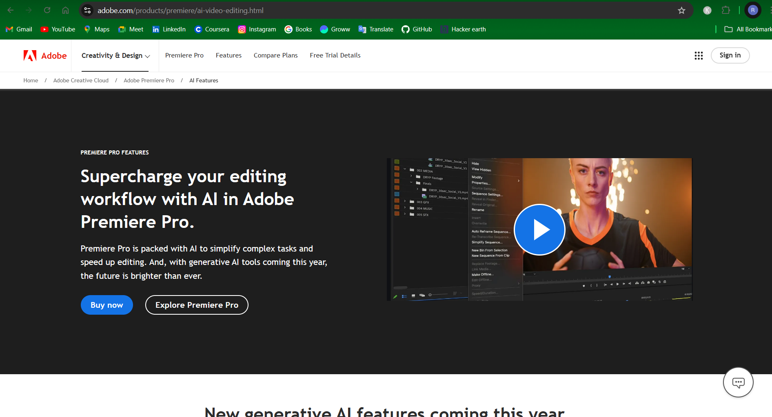Image resolution: width=772 pixels, height=417 pixels.
Task: Click the K extension icon
Action: [708, 10]
